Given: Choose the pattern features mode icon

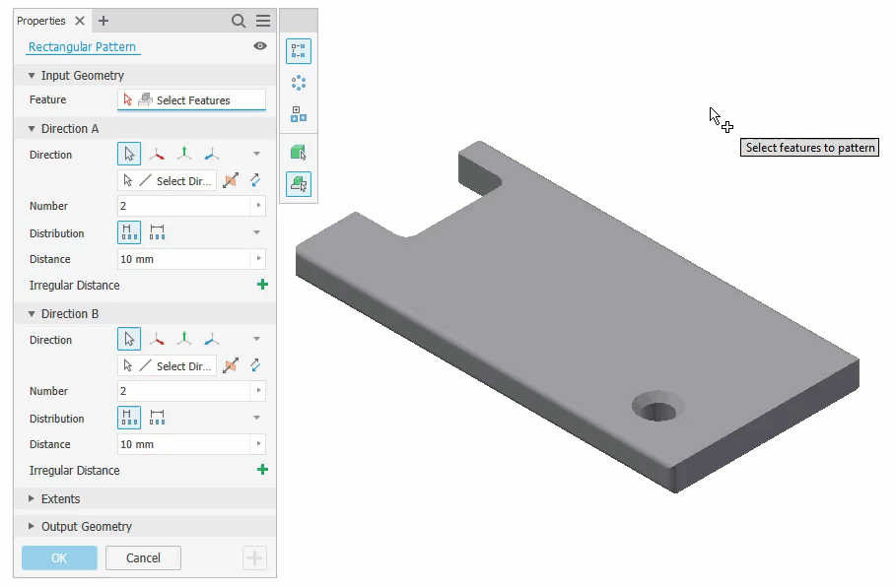Looking at the screenshot, I should pyautogui.click(x=299, y=184).
